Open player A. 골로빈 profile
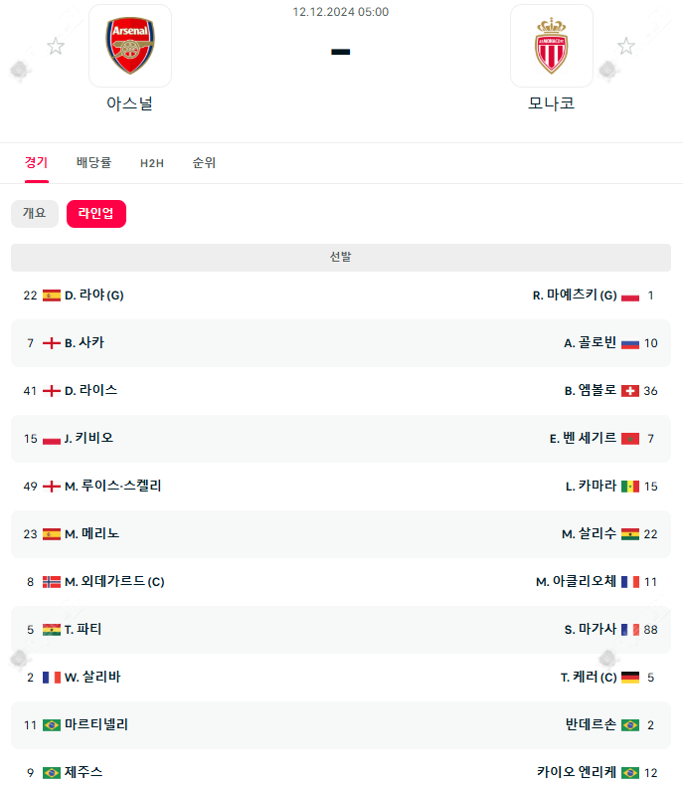 tap(591, 343)
